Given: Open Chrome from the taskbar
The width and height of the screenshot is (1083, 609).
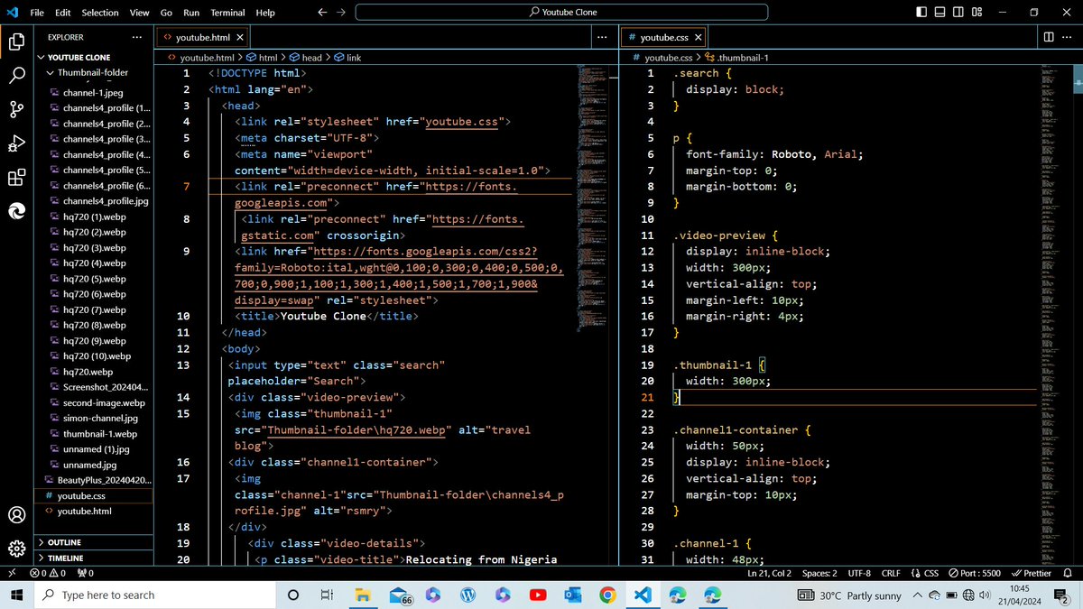Looking at the screenshot, I should (607, 595).
